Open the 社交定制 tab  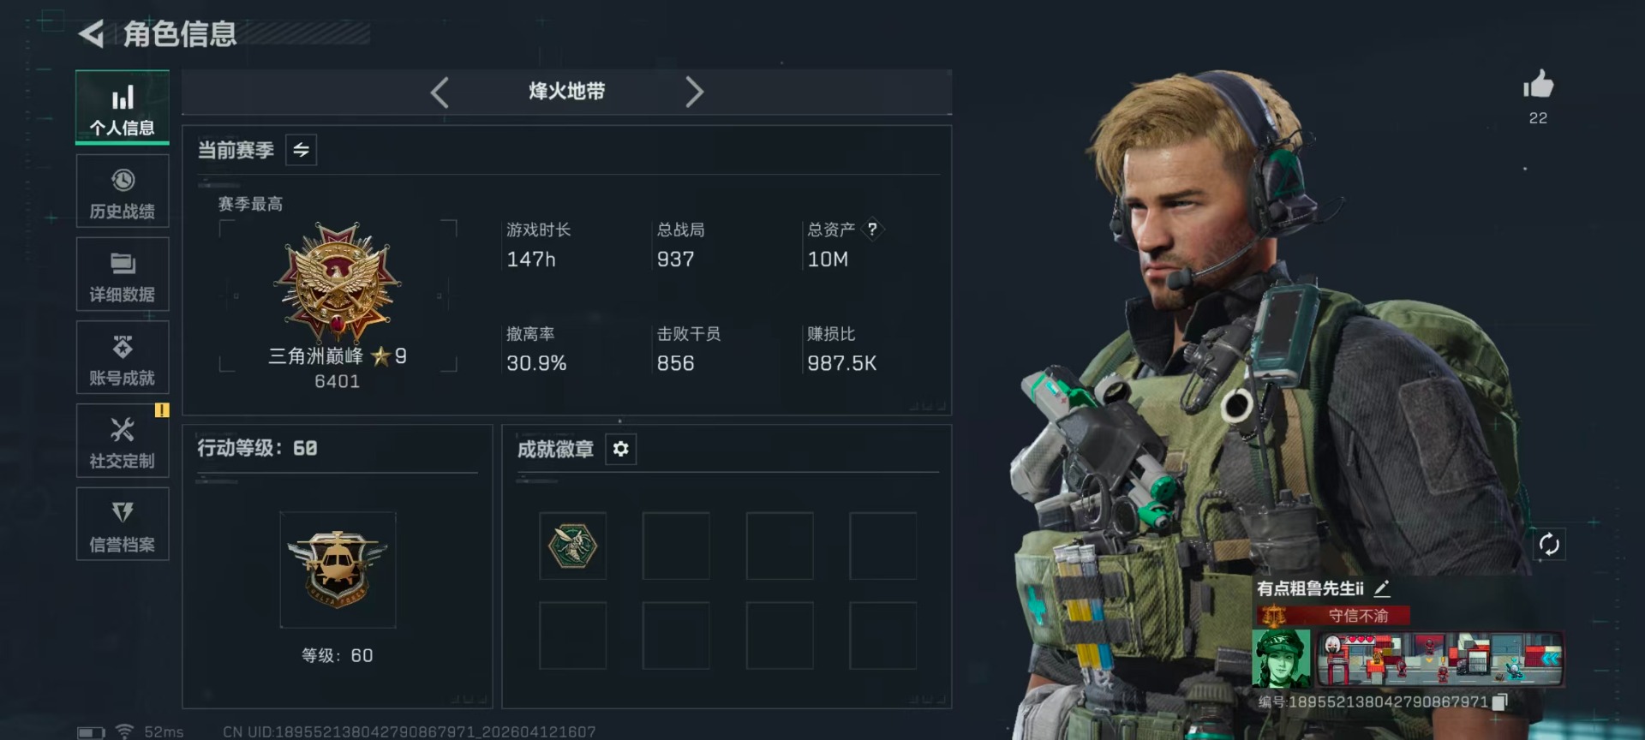click(x=123, y=441)
